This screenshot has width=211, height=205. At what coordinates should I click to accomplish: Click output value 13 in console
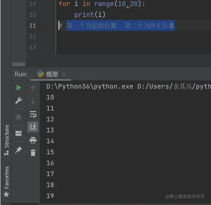click(x=50, y=130)
